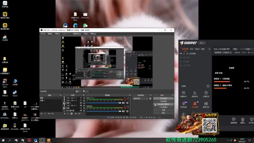
Task: Click the 直播屏幕 capture icon in 直播伴侣
Action: pos(234,120)
